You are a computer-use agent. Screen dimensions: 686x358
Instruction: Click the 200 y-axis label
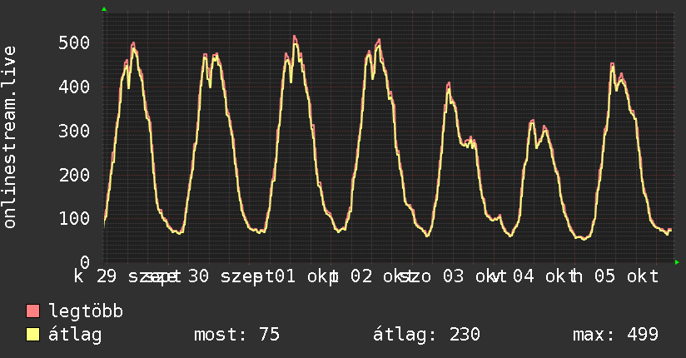pyautogui.click(x=74, y=175)
